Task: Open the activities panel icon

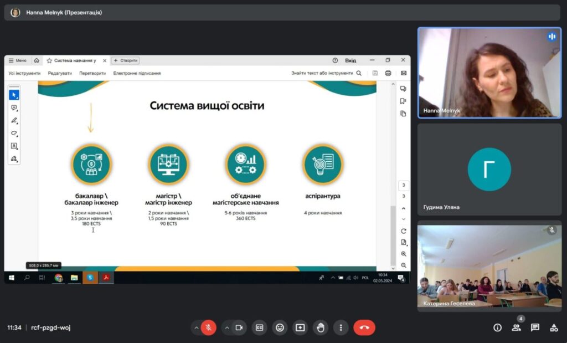Action: click(x=554, y=327)
